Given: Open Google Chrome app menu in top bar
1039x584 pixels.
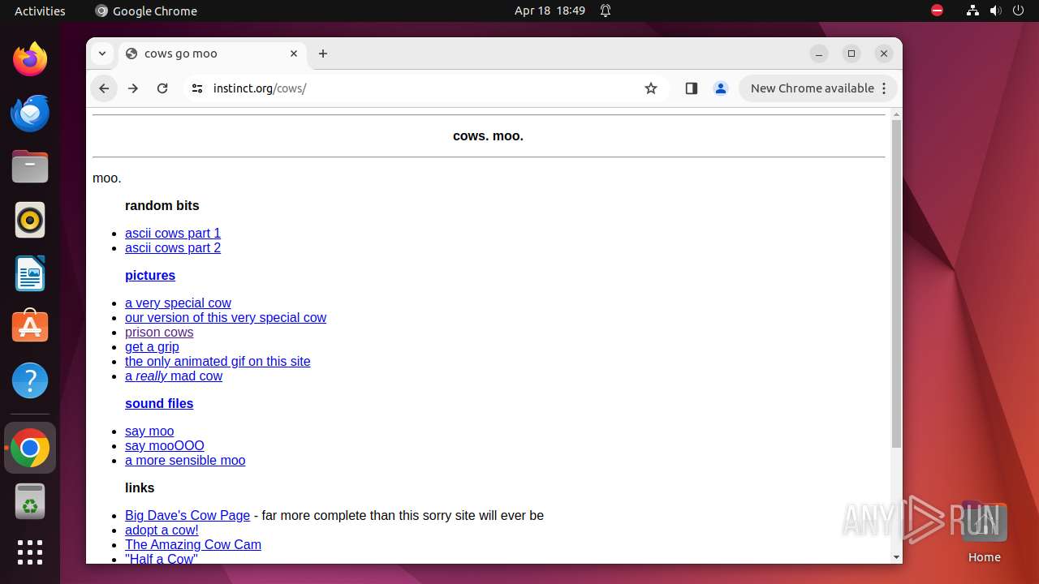Looking at the screenshot, I should (146, 11).
